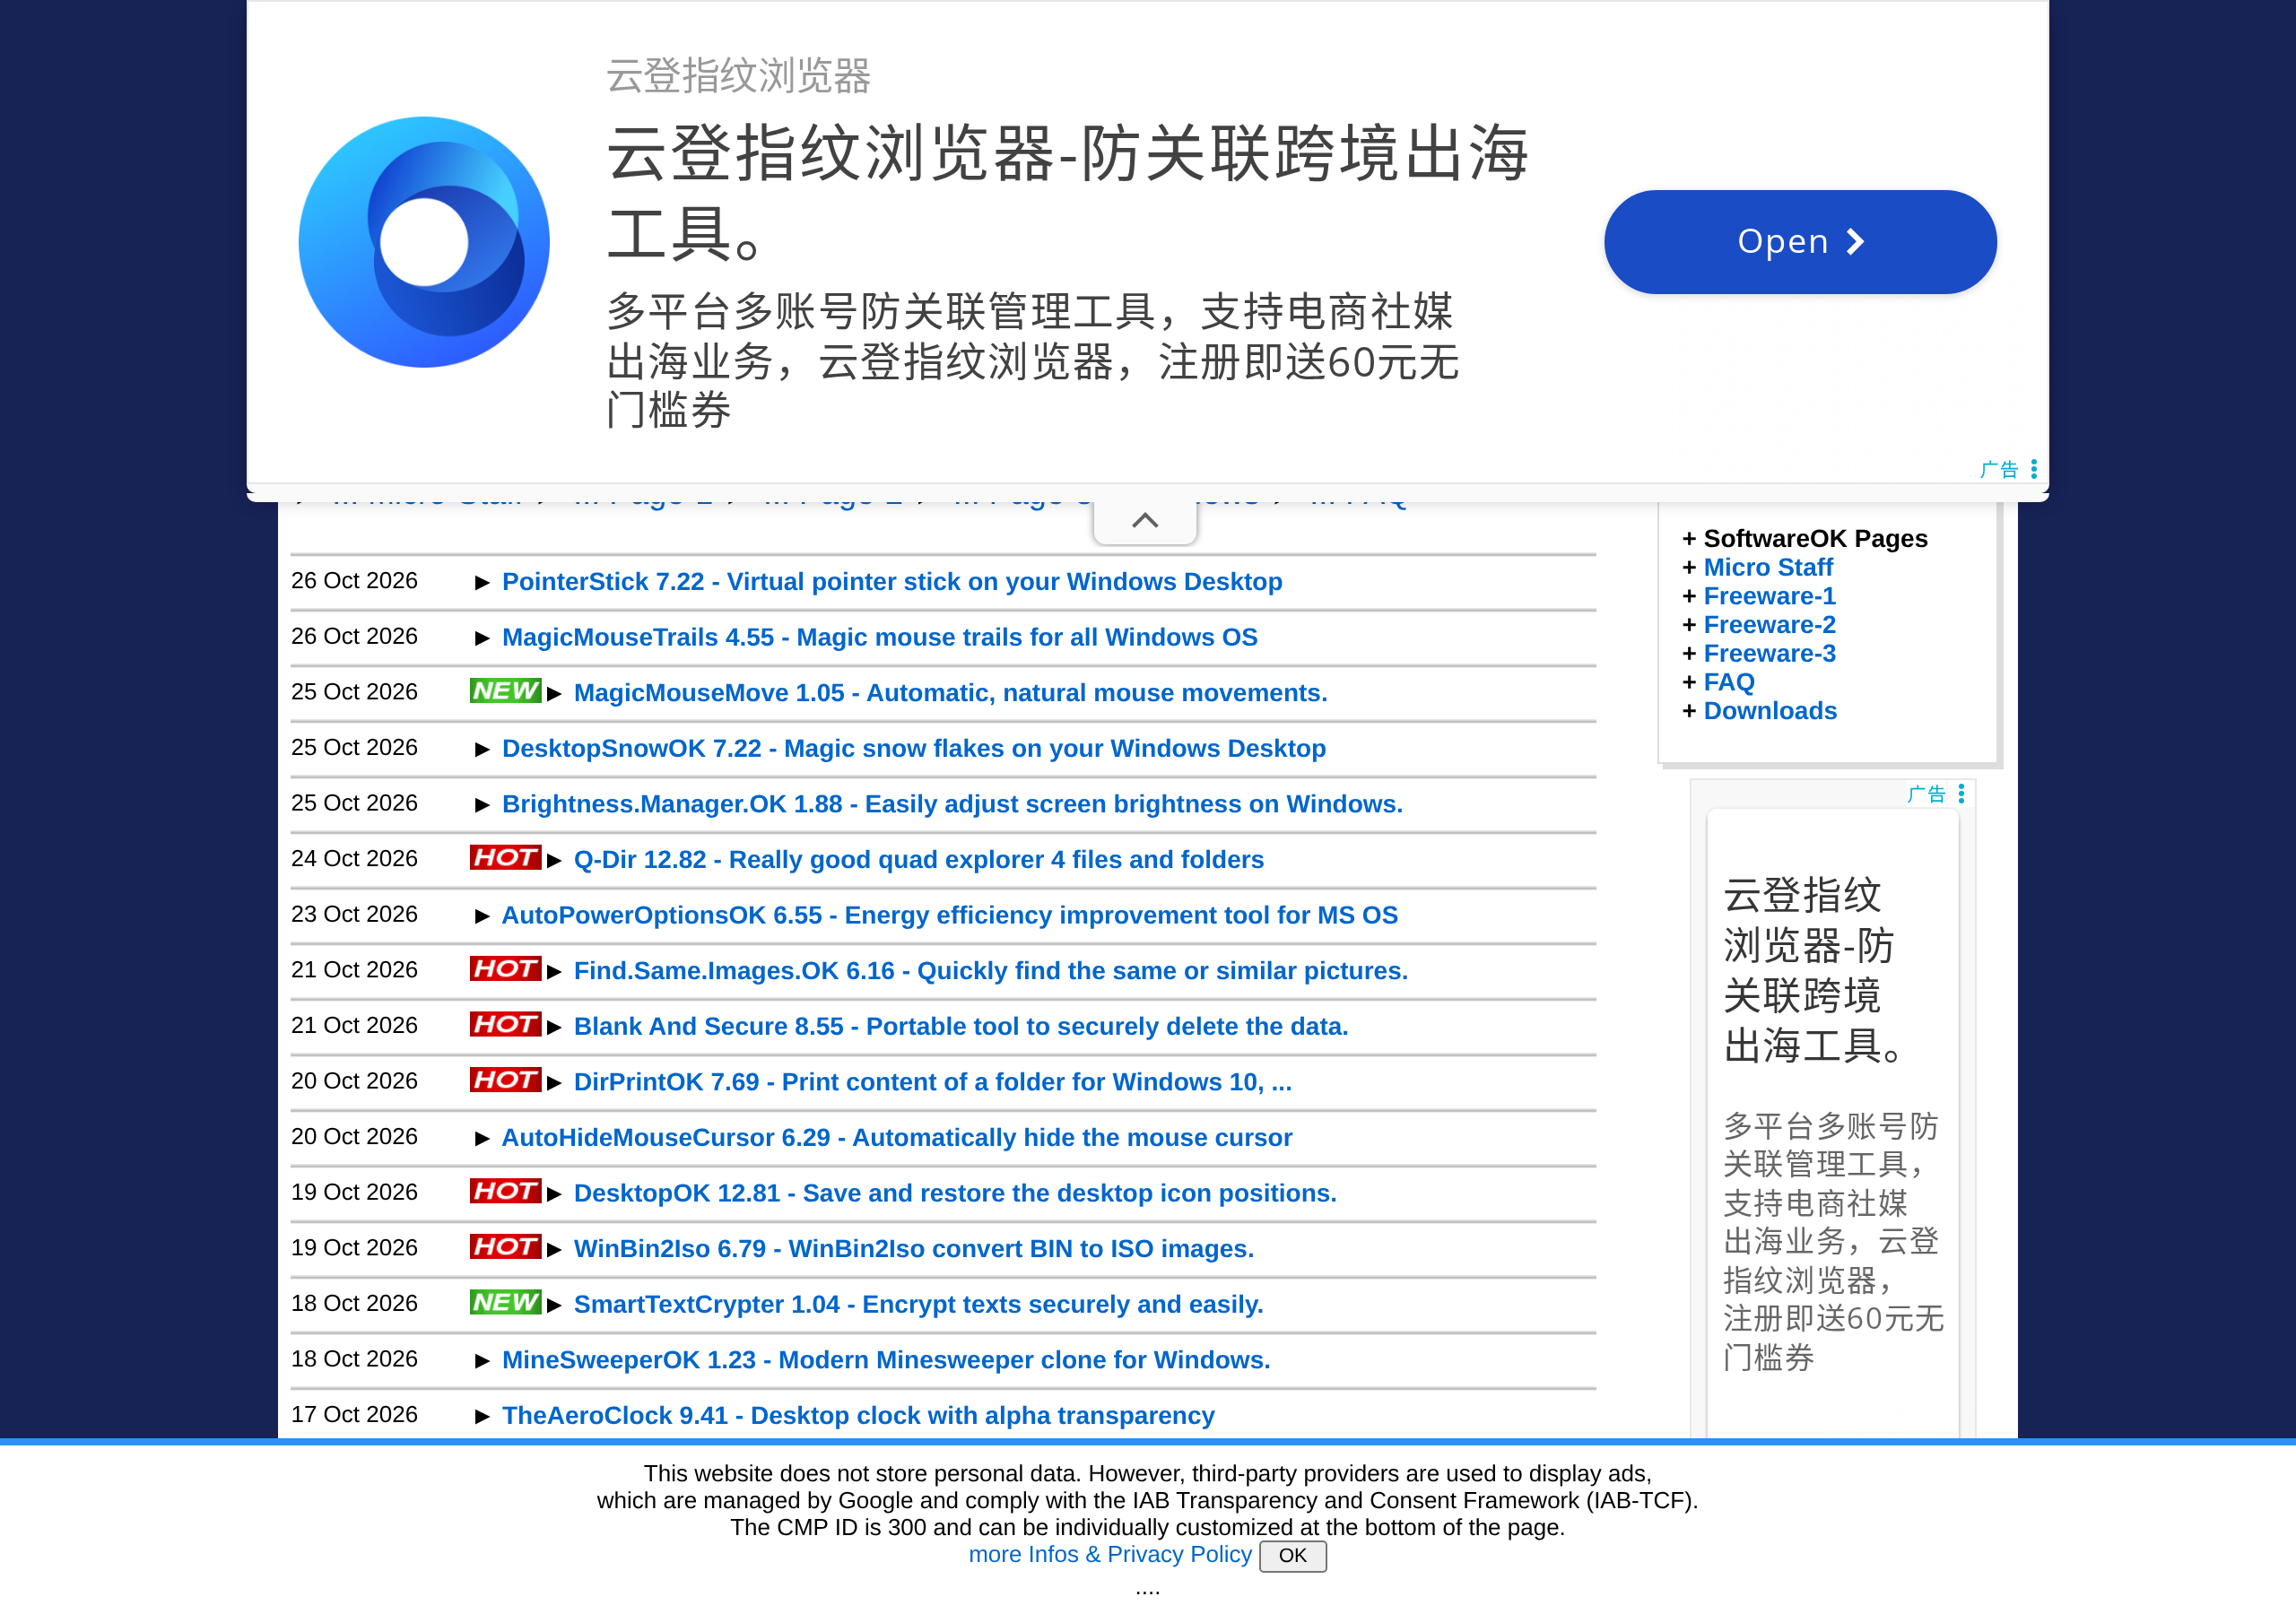Click the sidebar ad headline text

[x=1814, y=971]
